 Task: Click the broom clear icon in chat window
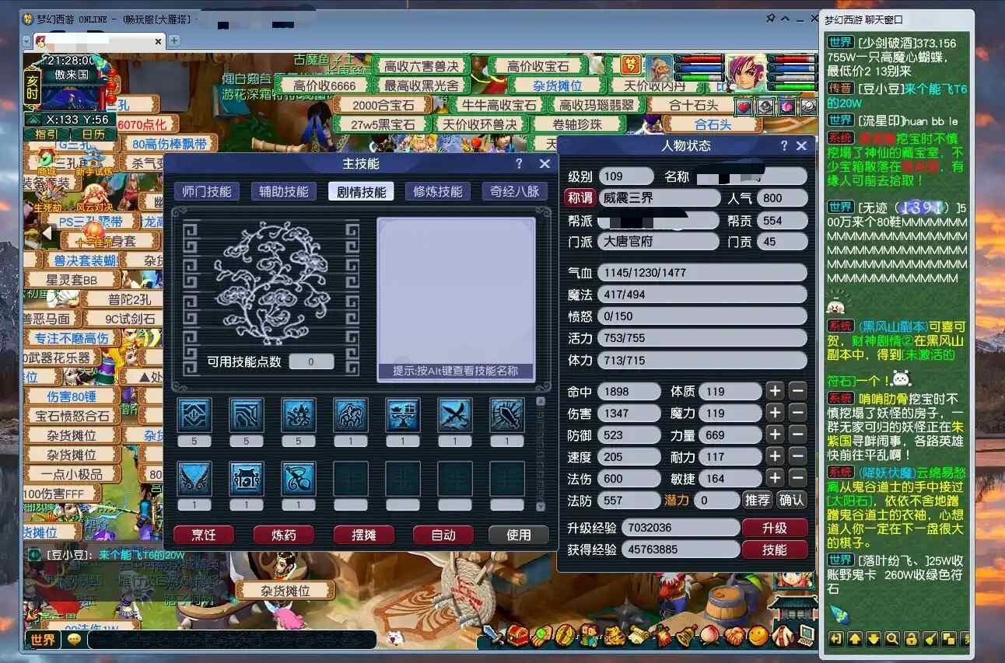[930, 639]
